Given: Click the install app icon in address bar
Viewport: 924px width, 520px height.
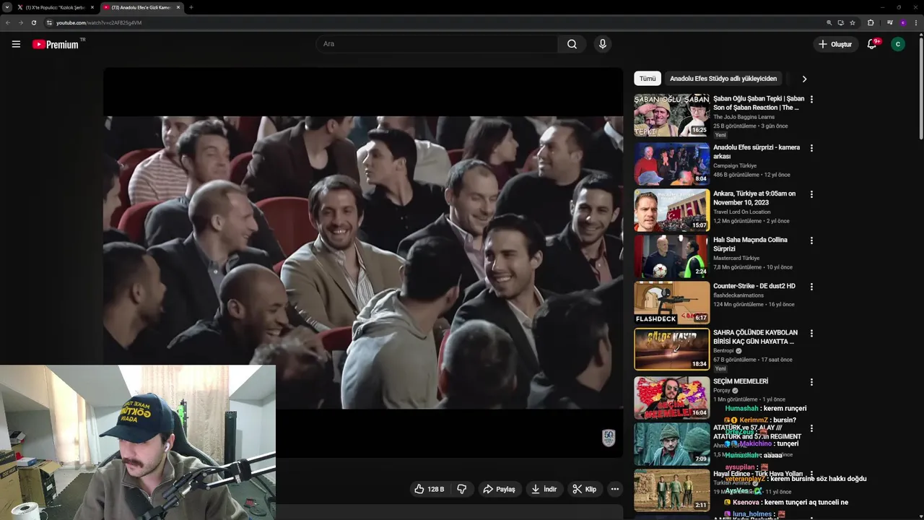Looking at the screenshot, I should (841, 22).
